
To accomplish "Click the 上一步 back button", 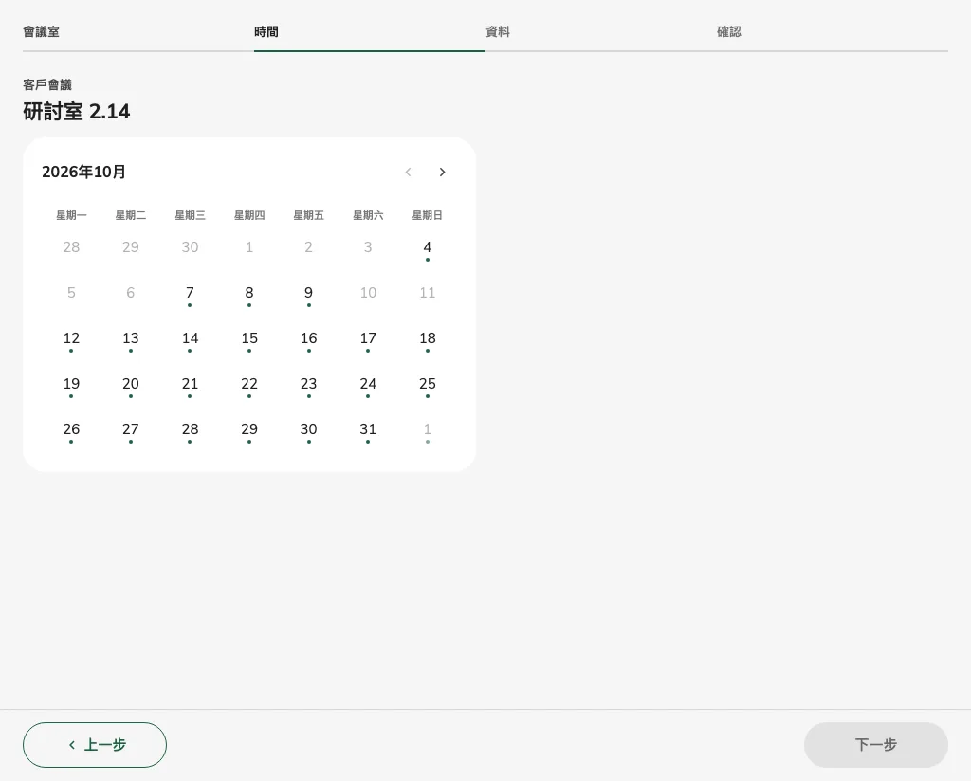I will click(95, 745).
